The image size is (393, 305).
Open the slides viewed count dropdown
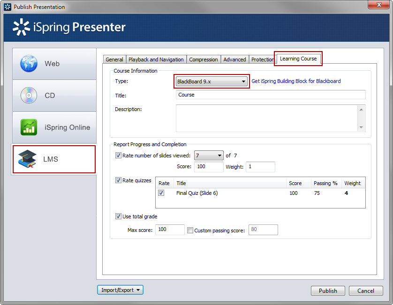click(209, 156)
